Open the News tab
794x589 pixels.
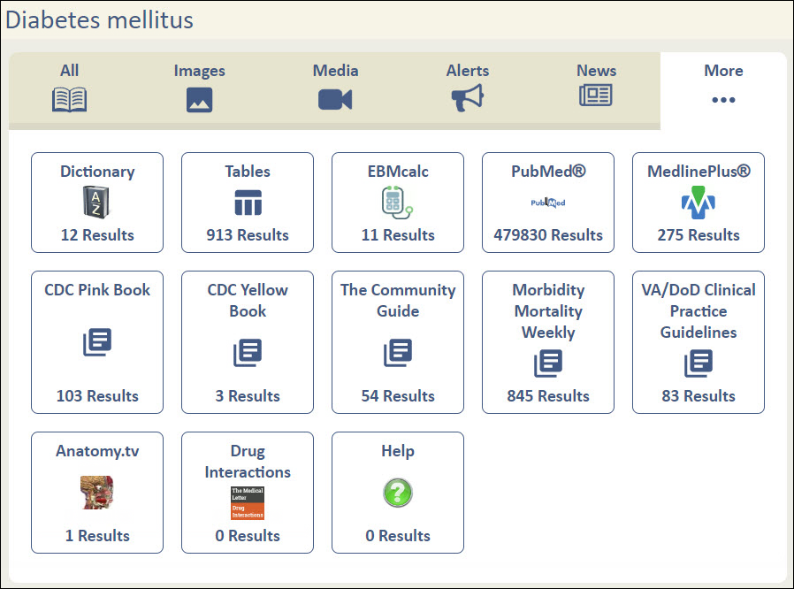click(x=596, y=87)
